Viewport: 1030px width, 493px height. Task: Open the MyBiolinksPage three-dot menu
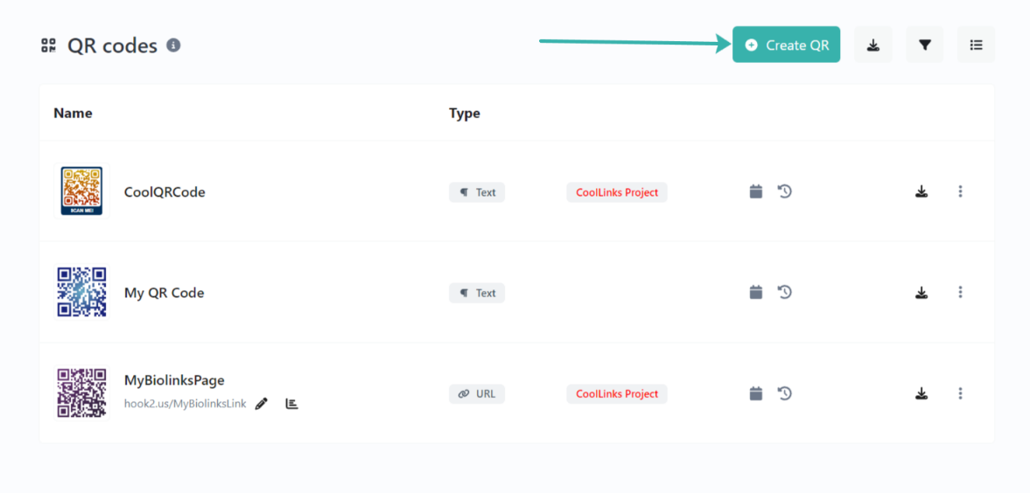960,393
